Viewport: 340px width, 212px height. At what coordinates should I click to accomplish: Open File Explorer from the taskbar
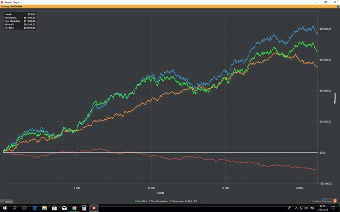(x=45, y=208)
